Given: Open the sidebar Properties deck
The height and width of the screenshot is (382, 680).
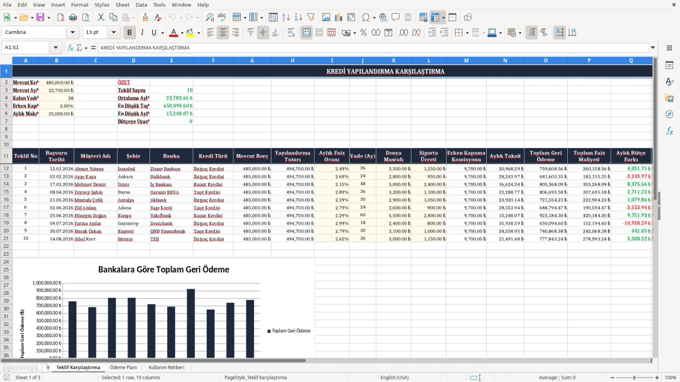Looking at the screenshot, I should (x=669, y=65).
